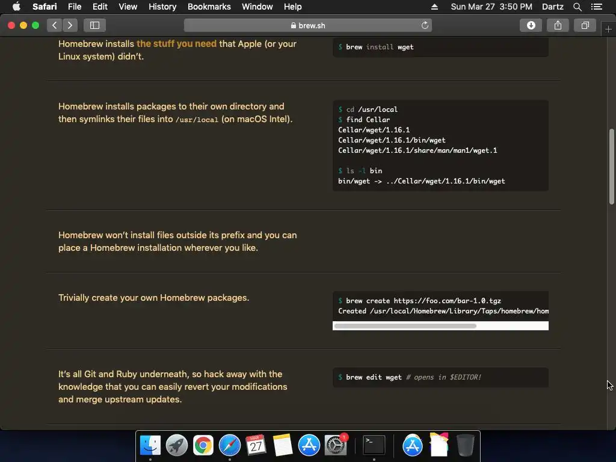Reload the brew.sh page

pos(425,25)
